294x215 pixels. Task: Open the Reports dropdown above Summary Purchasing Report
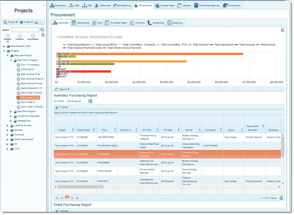pyautogui.click(x=62, y=89)
